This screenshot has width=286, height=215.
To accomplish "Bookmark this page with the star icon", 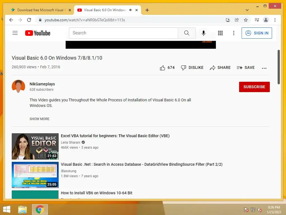I will [246, 20].
